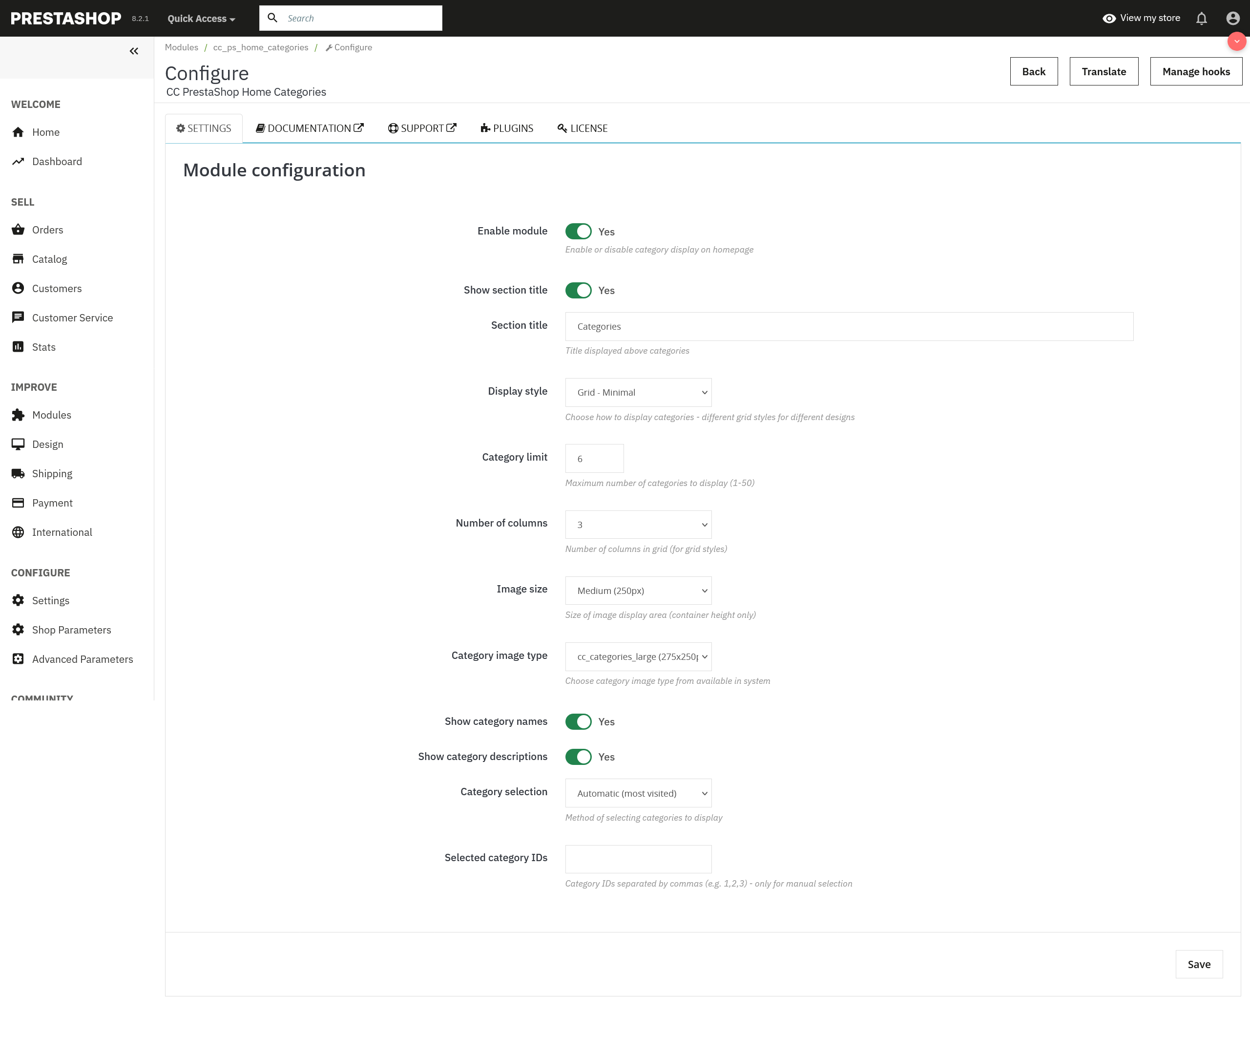Screen dimensions: 1250x1058
Task: Open the LICENSE tab
Action: (x=582, y=128)
